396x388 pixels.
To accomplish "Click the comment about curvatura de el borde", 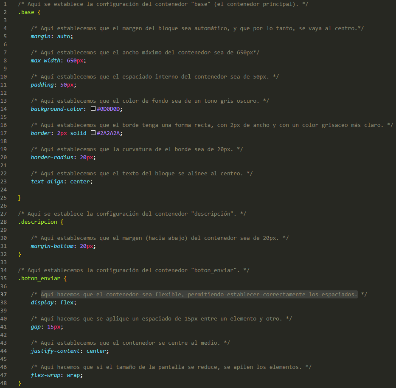I will 137,149.
